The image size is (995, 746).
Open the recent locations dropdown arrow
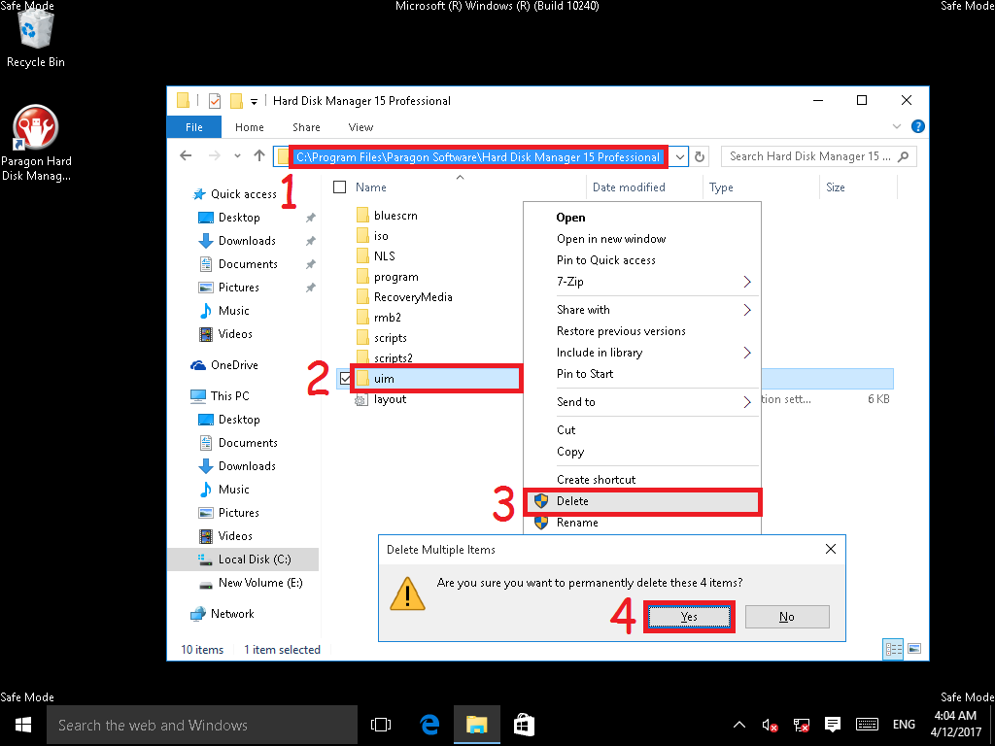pyautogui.click(x=237, y=156)
